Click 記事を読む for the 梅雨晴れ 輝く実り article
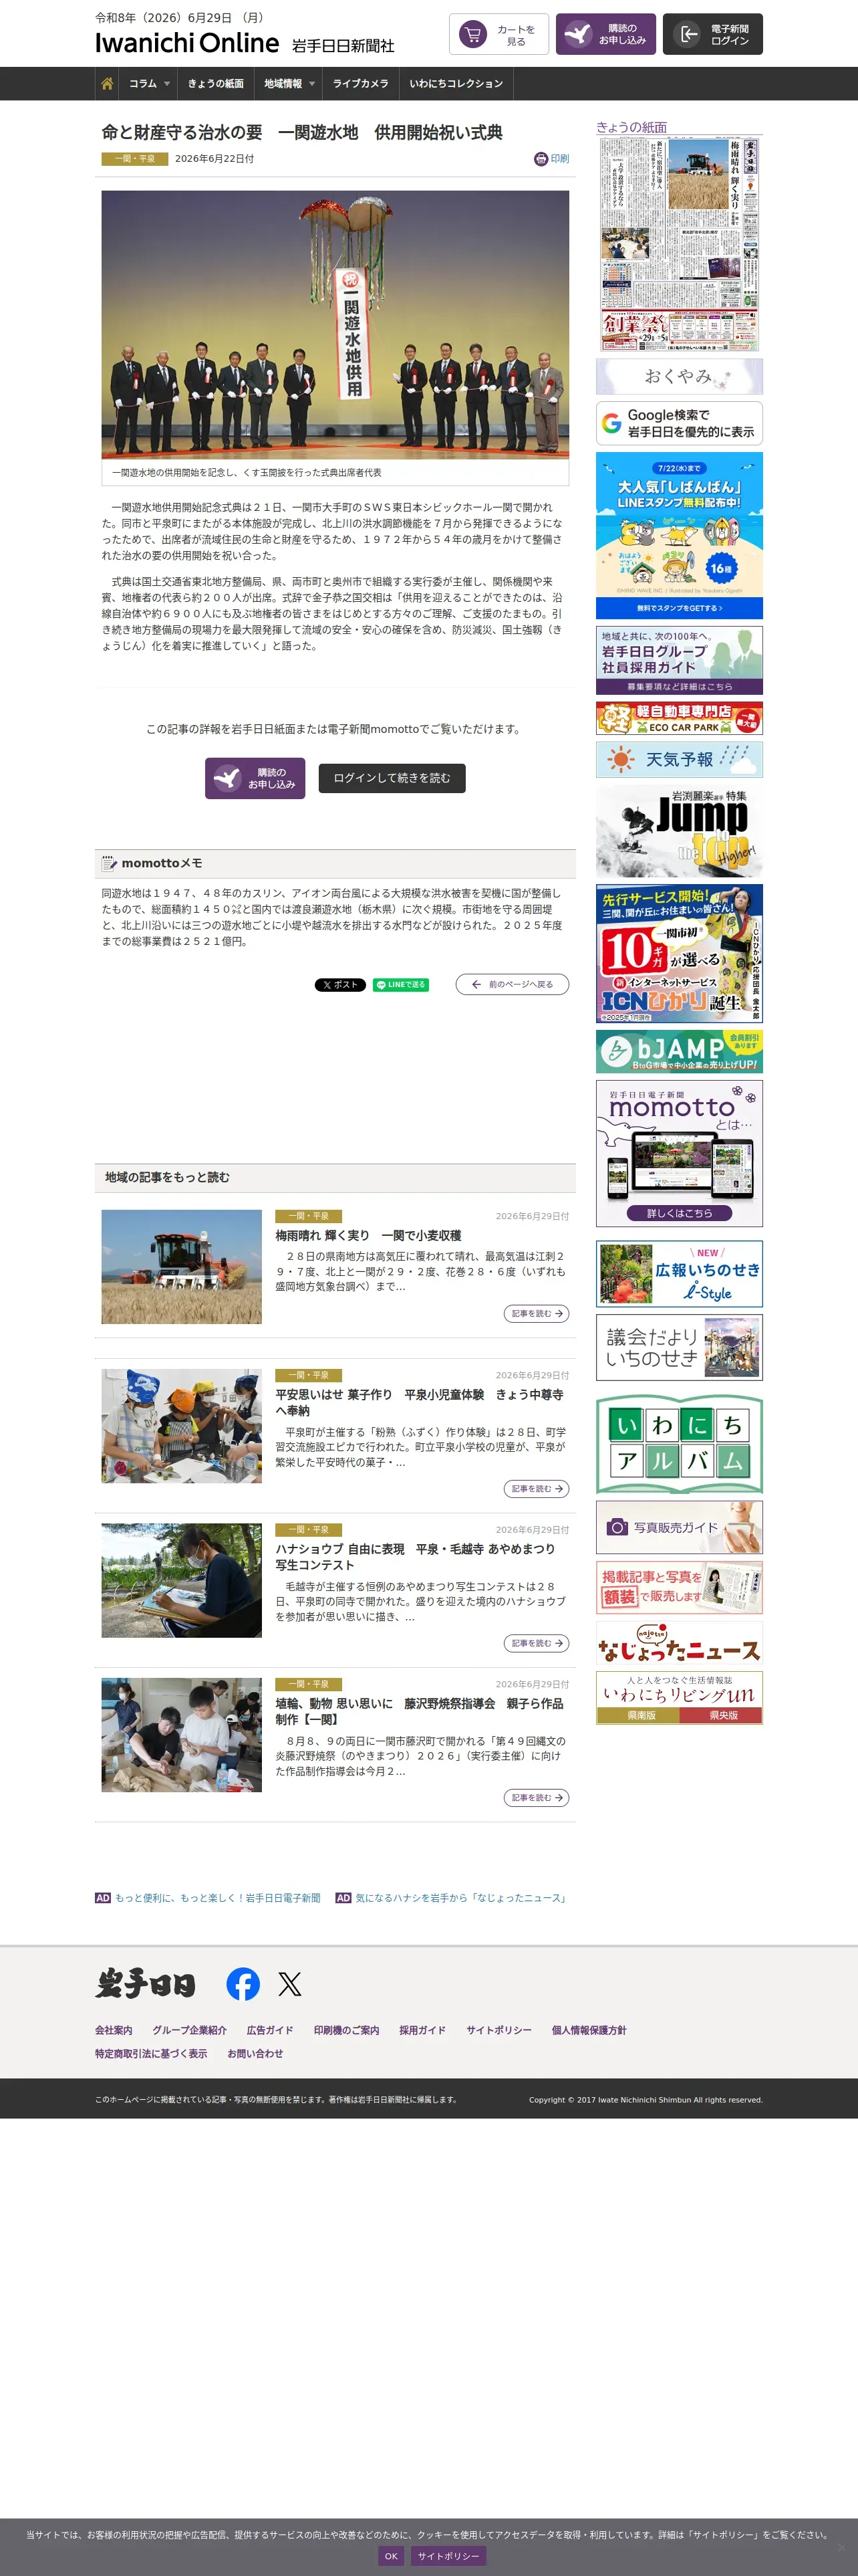 tap(537, 1313)
